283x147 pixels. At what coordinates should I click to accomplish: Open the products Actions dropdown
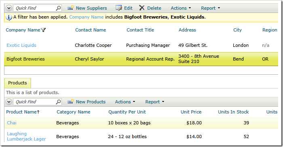pos(125,102)
